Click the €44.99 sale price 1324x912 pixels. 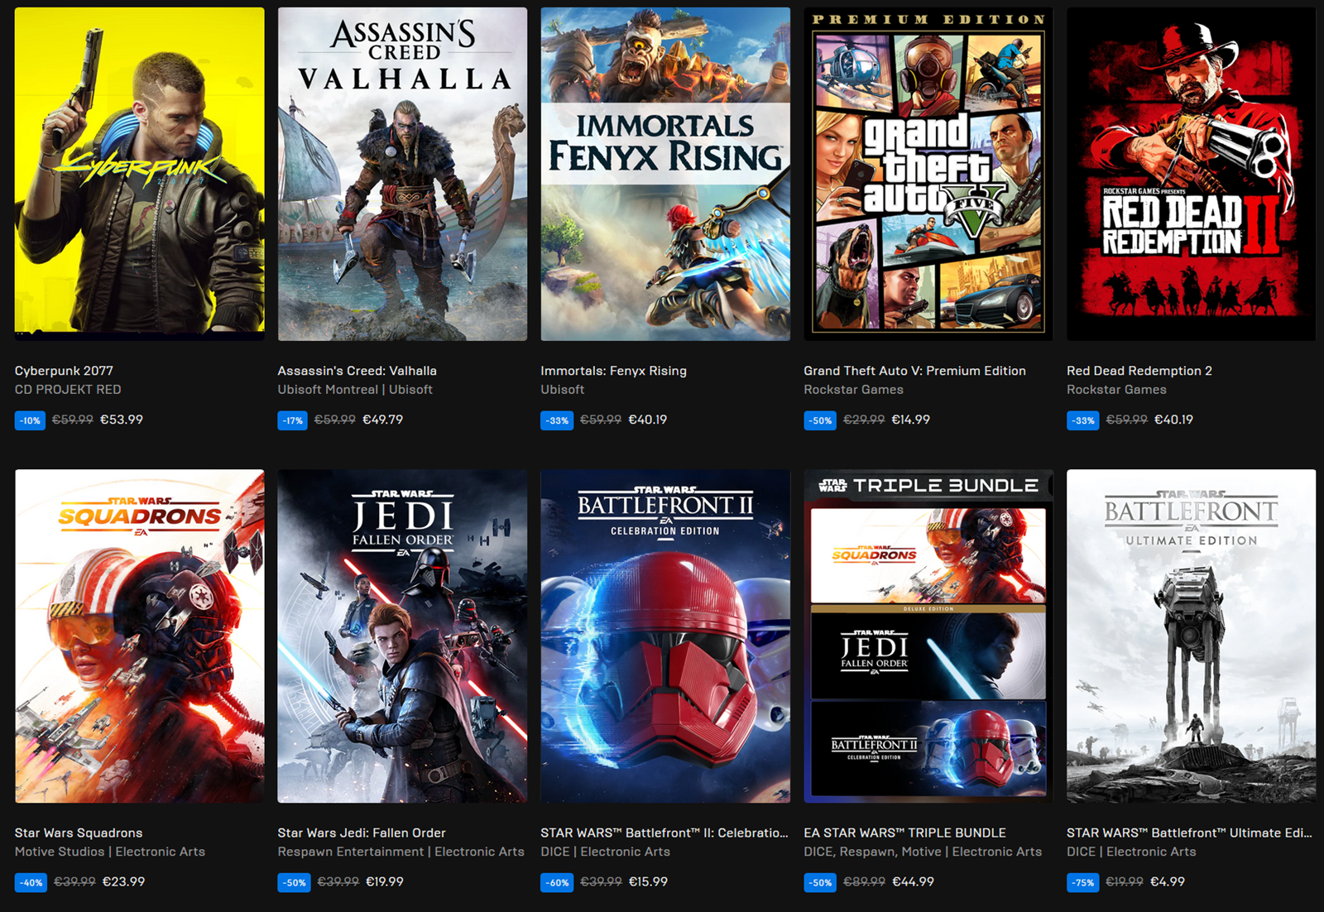913,881
